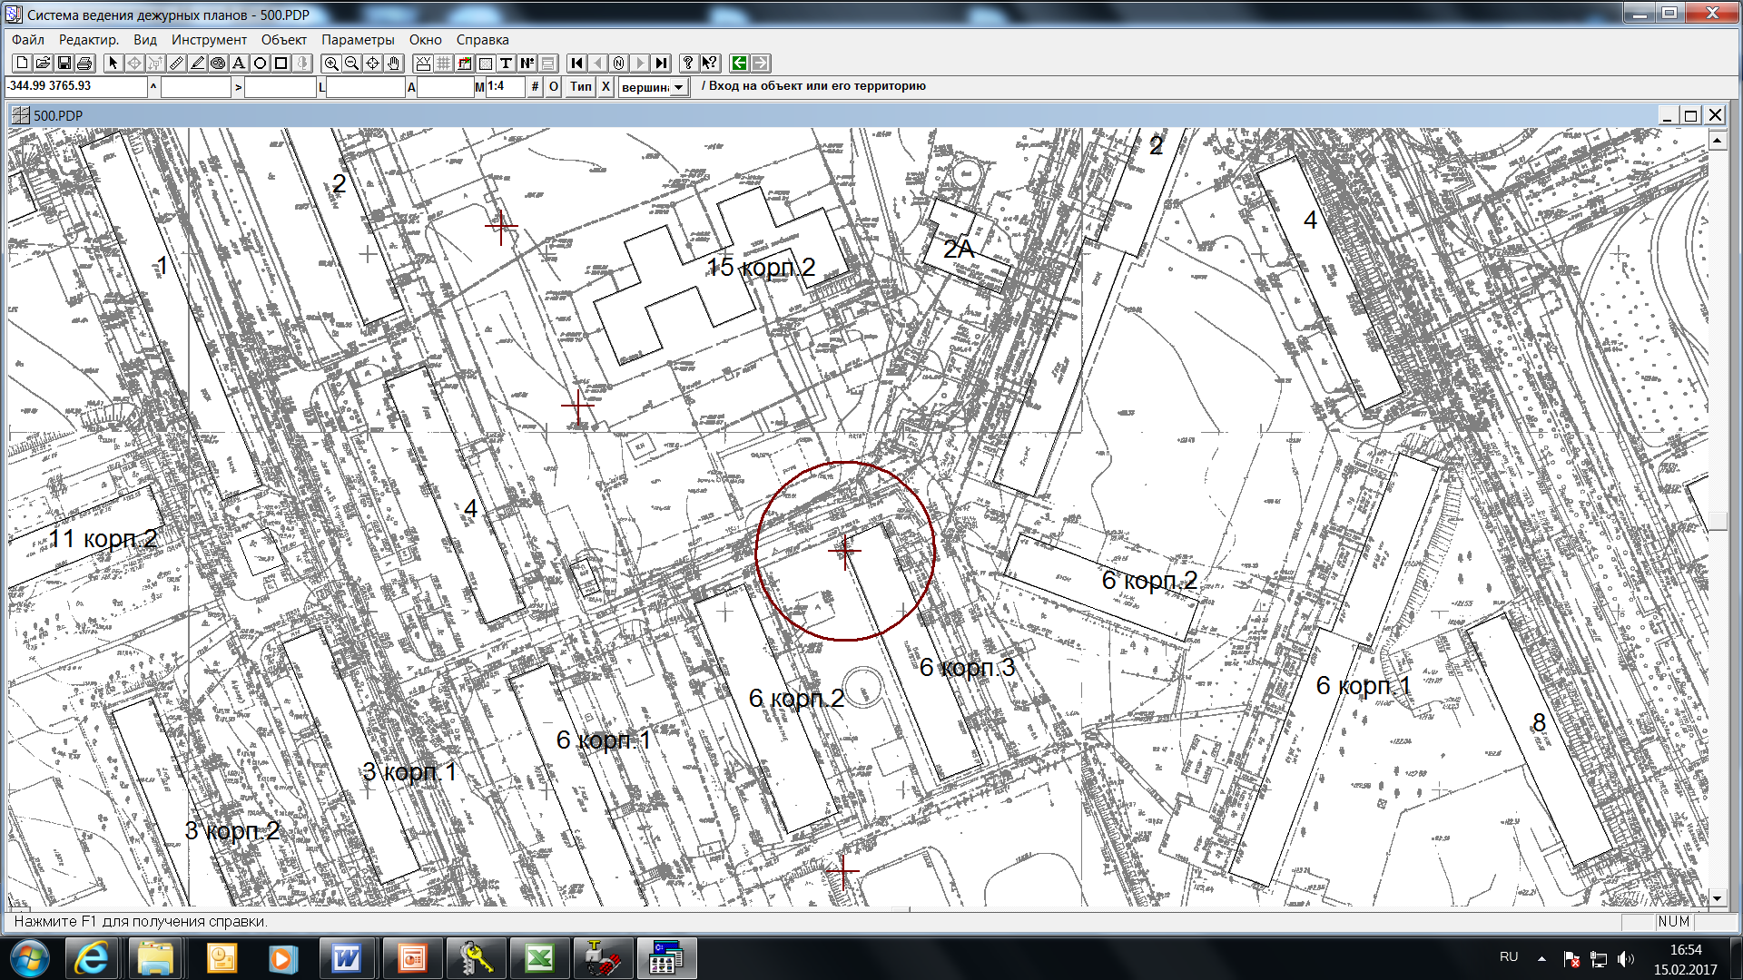This screenshot has height=980, width=1743.
Task: Click the toolbar icon with red arrow
Action: coord(465,63)
